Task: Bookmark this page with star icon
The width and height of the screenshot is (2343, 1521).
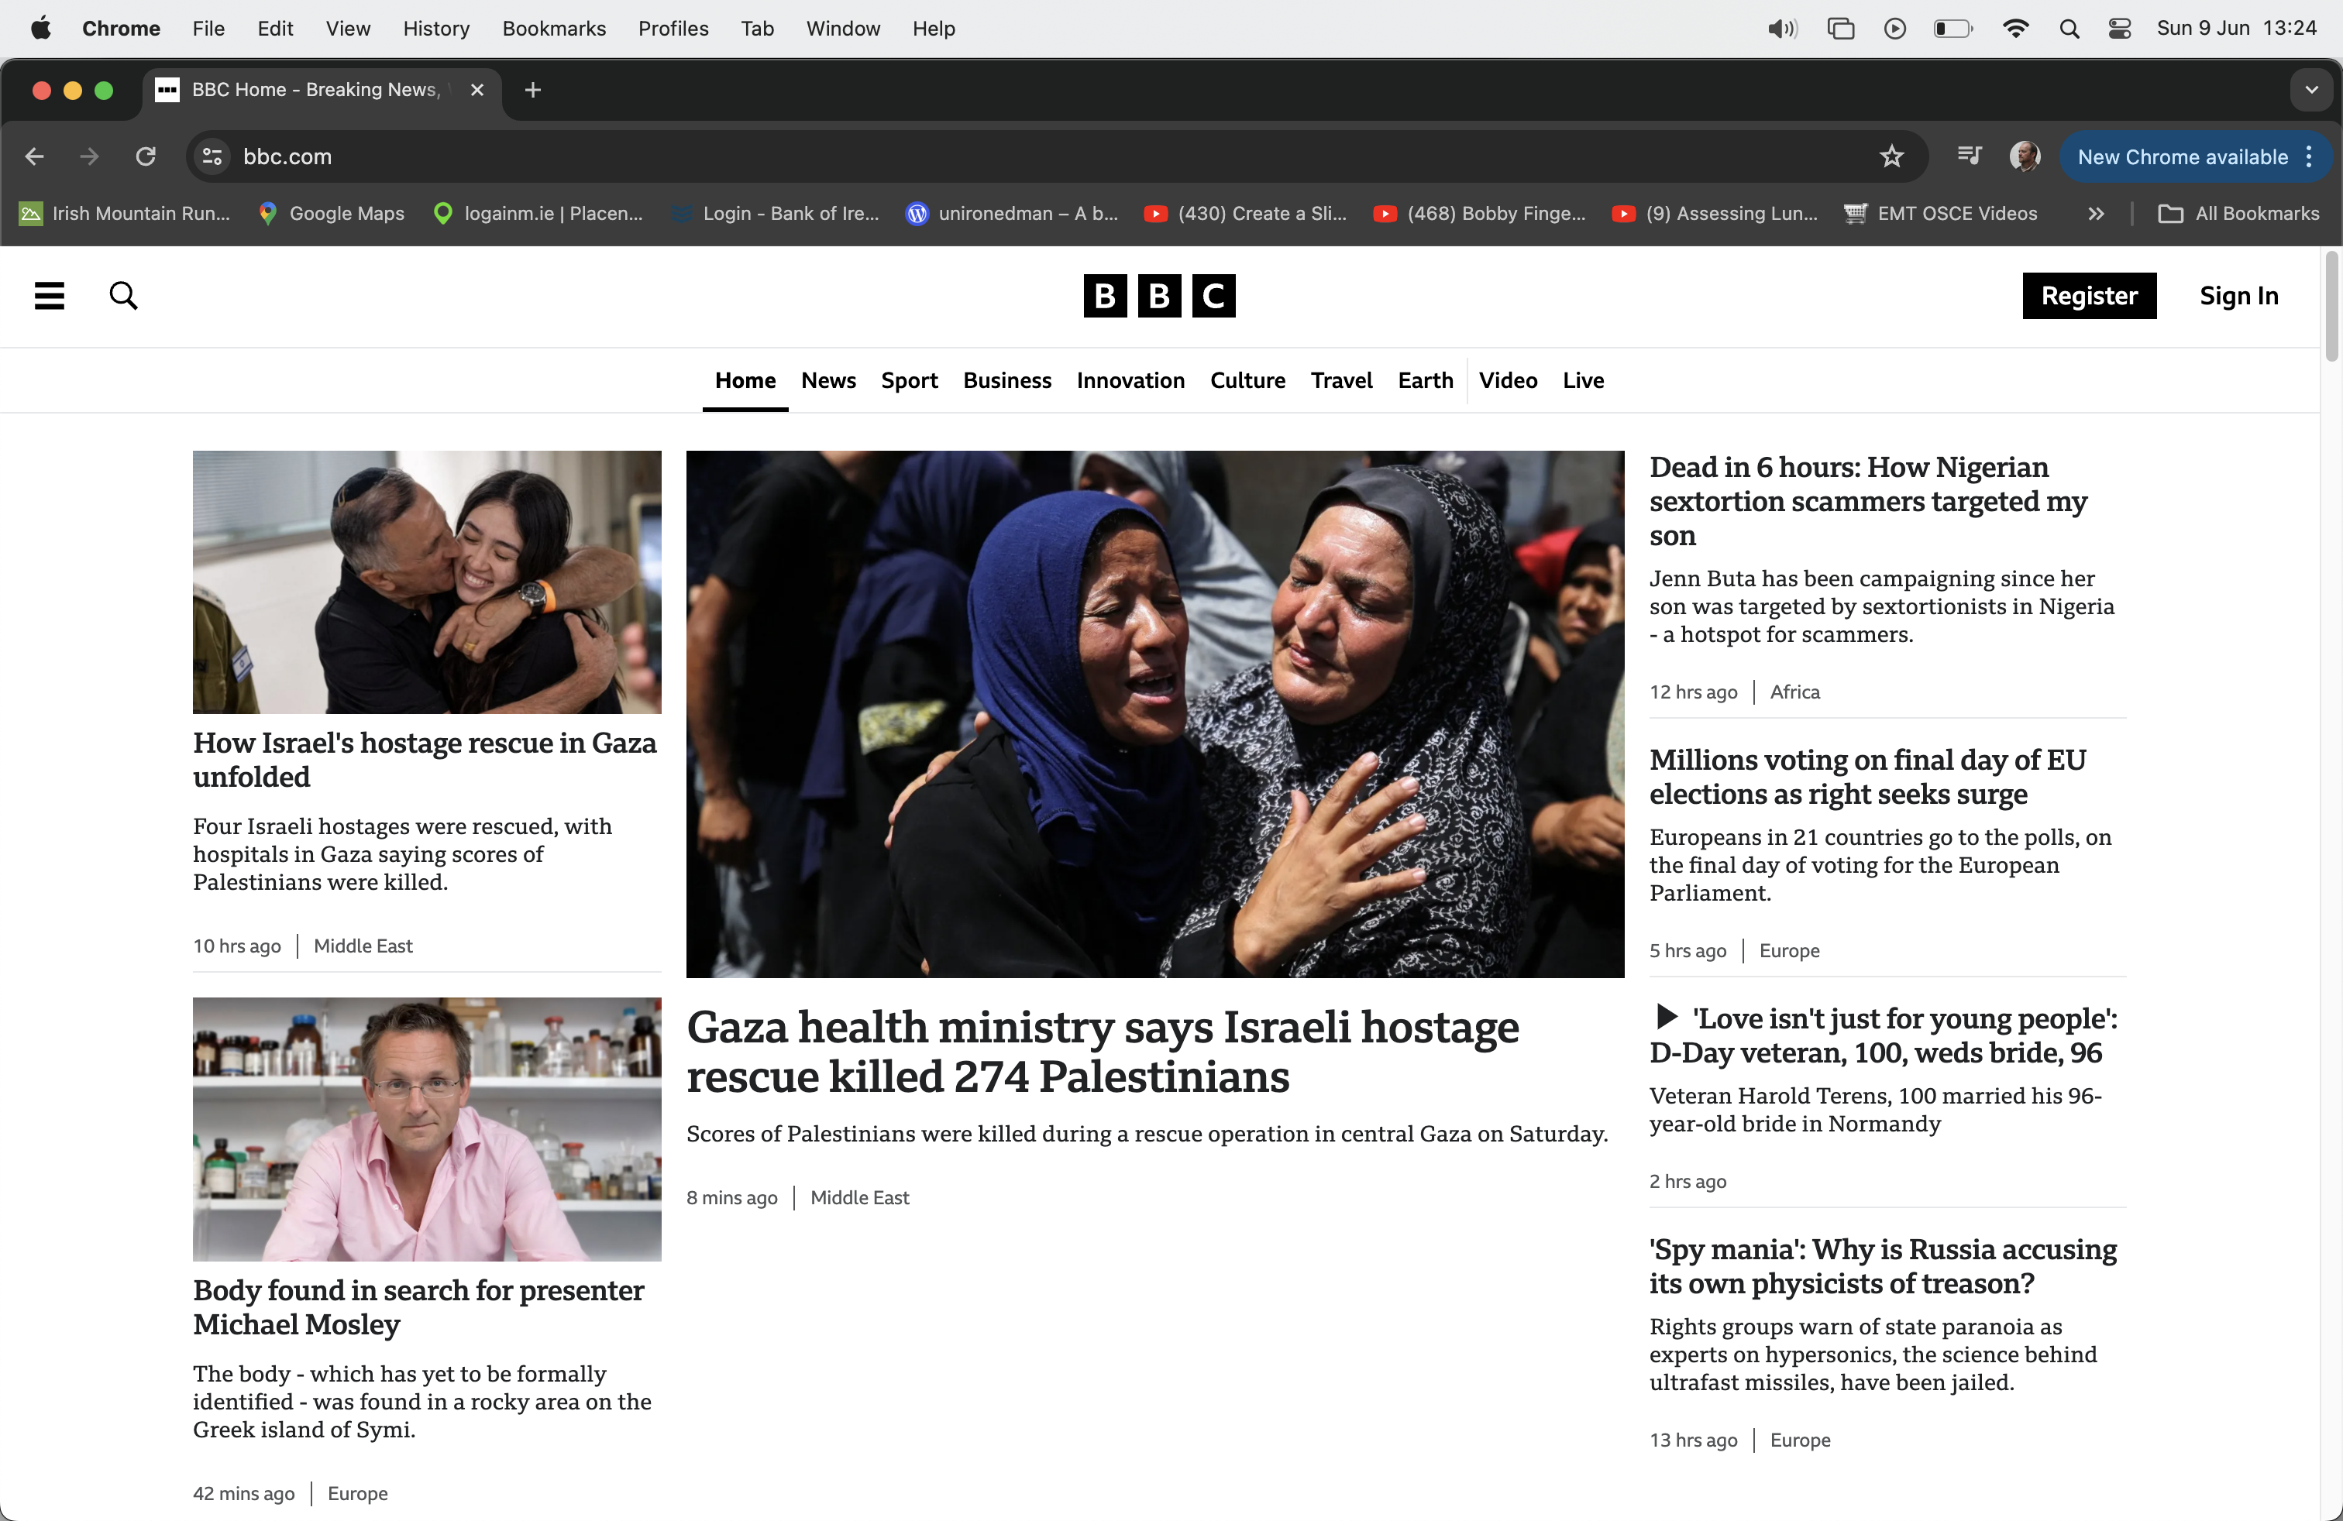Action: 1891,156
